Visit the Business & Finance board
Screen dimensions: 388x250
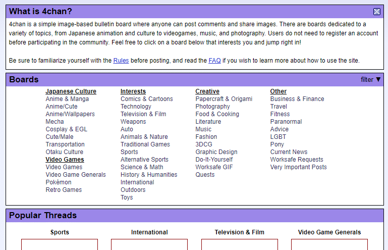click(x=297, y=99)
